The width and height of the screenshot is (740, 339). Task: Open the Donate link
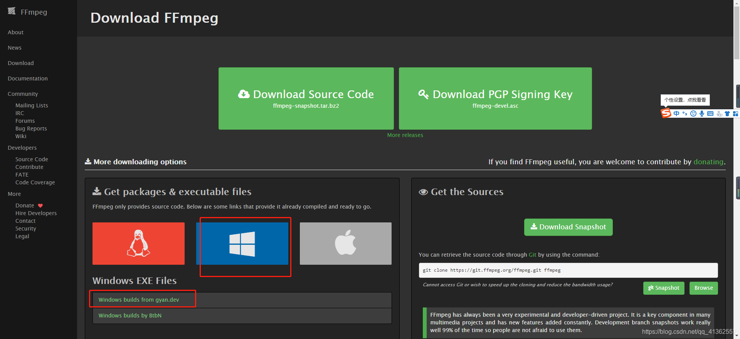(x=25, y=205)
